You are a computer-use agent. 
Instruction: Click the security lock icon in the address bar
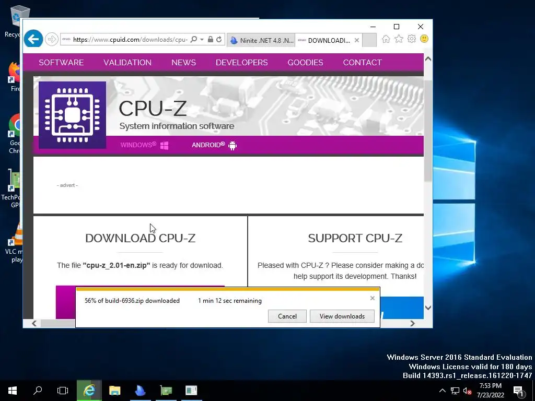point(211,39)
